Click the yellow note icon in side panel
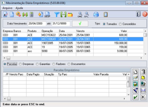Screen dimensions: 148x107 click(143, 78)
